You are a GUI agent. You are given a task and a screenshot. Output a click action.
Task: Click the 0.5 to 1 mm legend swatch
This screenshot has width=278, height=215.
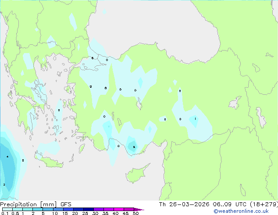(x=18, y=209)
